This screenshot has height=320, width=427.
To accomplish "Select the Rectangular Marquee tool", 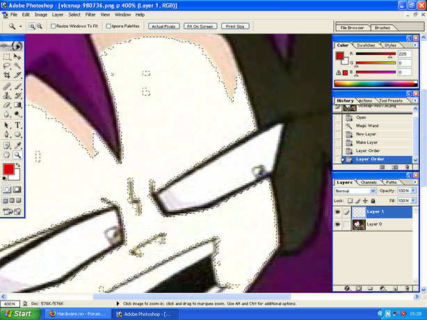I will [7, 56].
